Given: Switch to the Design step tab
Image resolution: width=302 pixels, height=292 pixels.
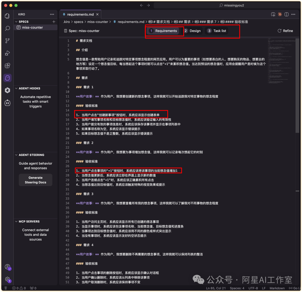Looking at the screenshot, I should [192, 31].
